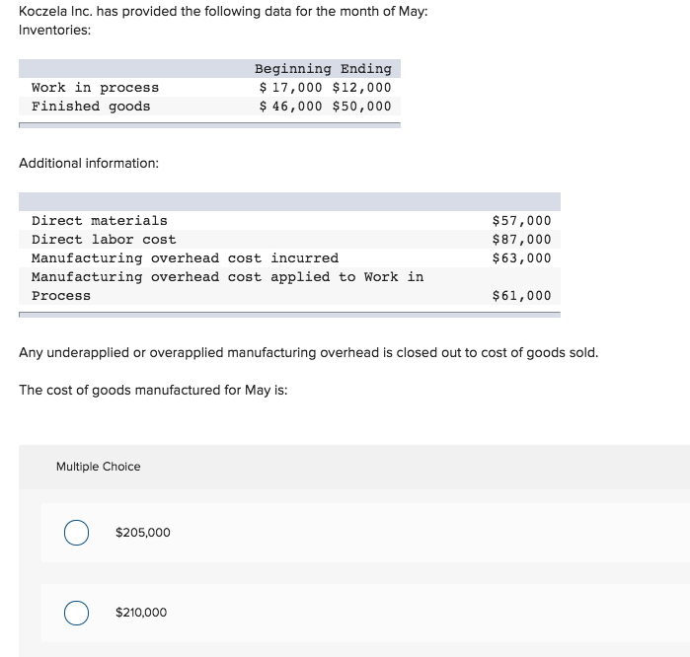
Task: Select the $205,000 answer radio button
Action: coord(76,533)
